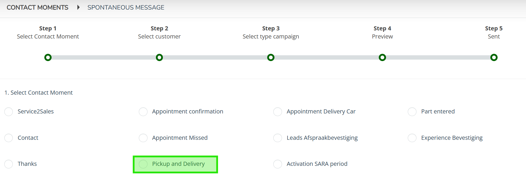Choose Appointment Missed option
This screenshot has width=526, height=180.
(143, 138)
